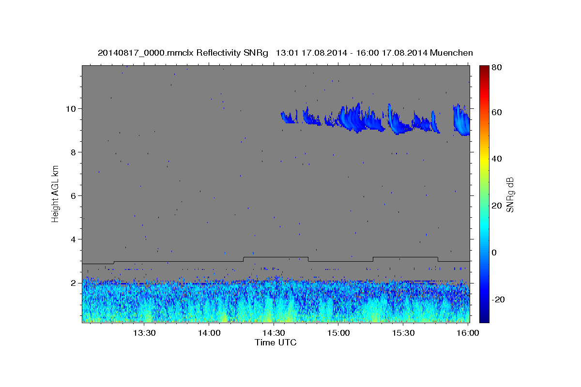
Task: Click the height axis label 6
Action: pyautogui.click(x=74, y=195)
